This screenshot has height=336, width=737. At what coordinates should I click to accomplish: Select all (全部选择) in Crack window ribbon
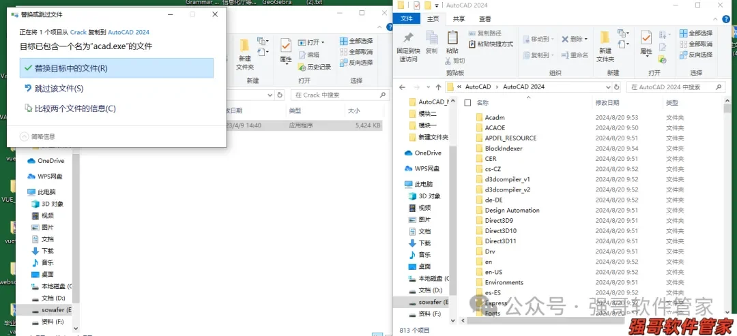356,42
